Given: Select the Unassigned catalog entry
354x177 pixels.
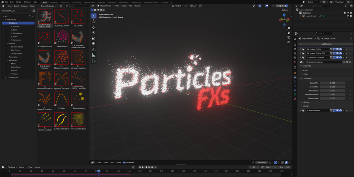Looking at the screenshot, I should coord(13,77).
